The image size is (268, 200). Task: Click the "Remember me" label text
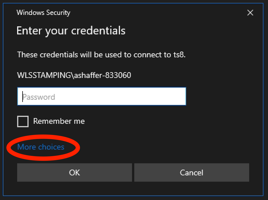[x=59, y=121]
